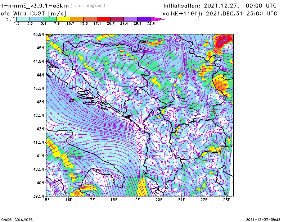Click the '00:00 UTC' initialisation time
This screenshot has width=288, height=222.
pyautogui.click(x=261, y=6)
